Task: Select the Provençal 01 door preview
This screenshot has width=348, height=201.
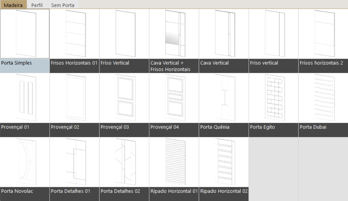Action: [x=25, y=98]
